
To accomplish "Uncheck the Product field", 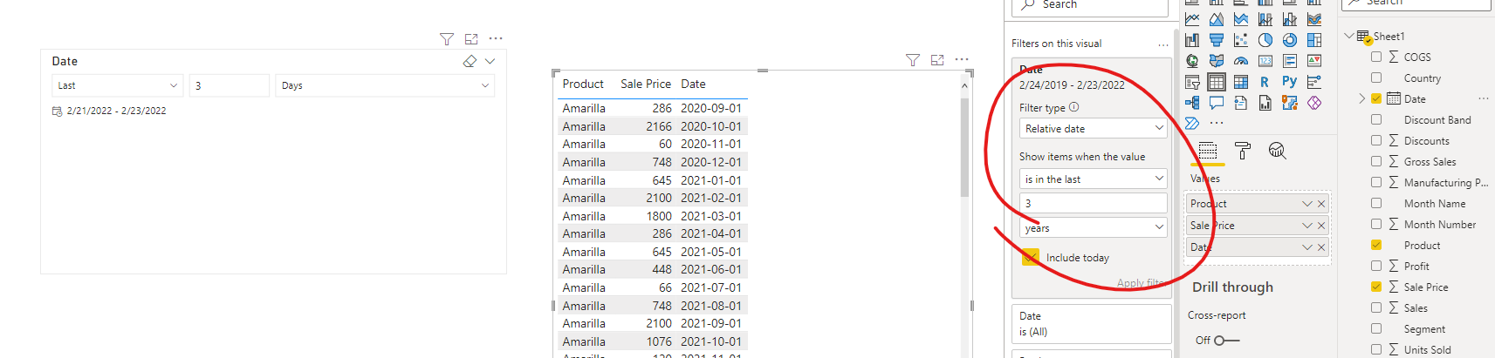I will pos(1376,245).
